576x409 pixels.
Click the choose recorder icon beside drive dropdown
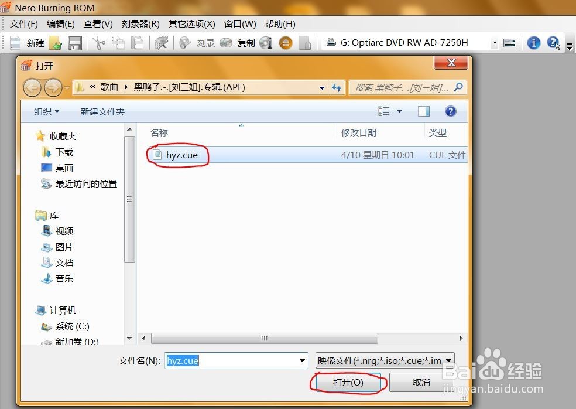(x=509, y=43)
